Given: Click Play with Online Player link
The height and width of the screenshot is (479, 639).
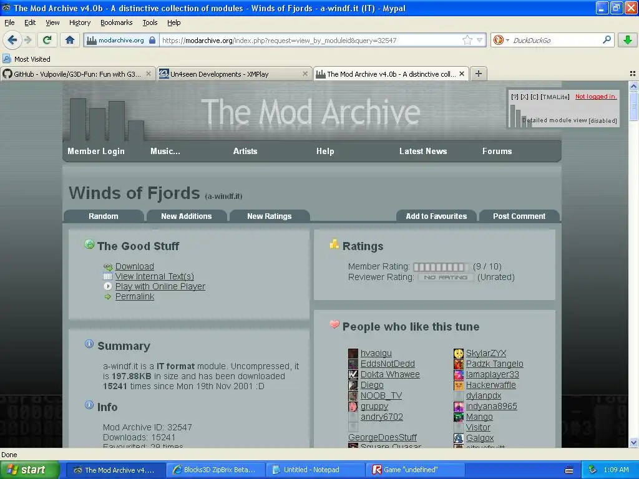Looking at the screenshot, I should click(160, 286).
